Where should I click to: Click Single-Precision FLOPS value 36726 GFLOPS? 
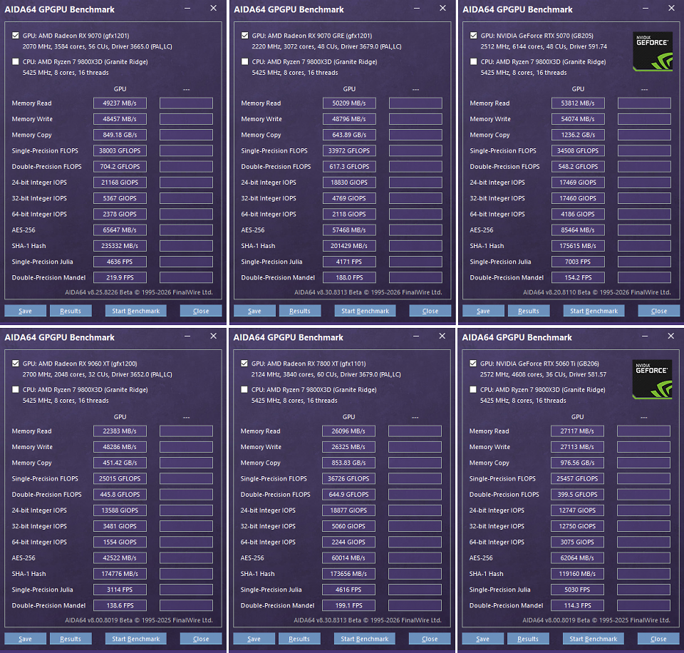coord(348,478)
